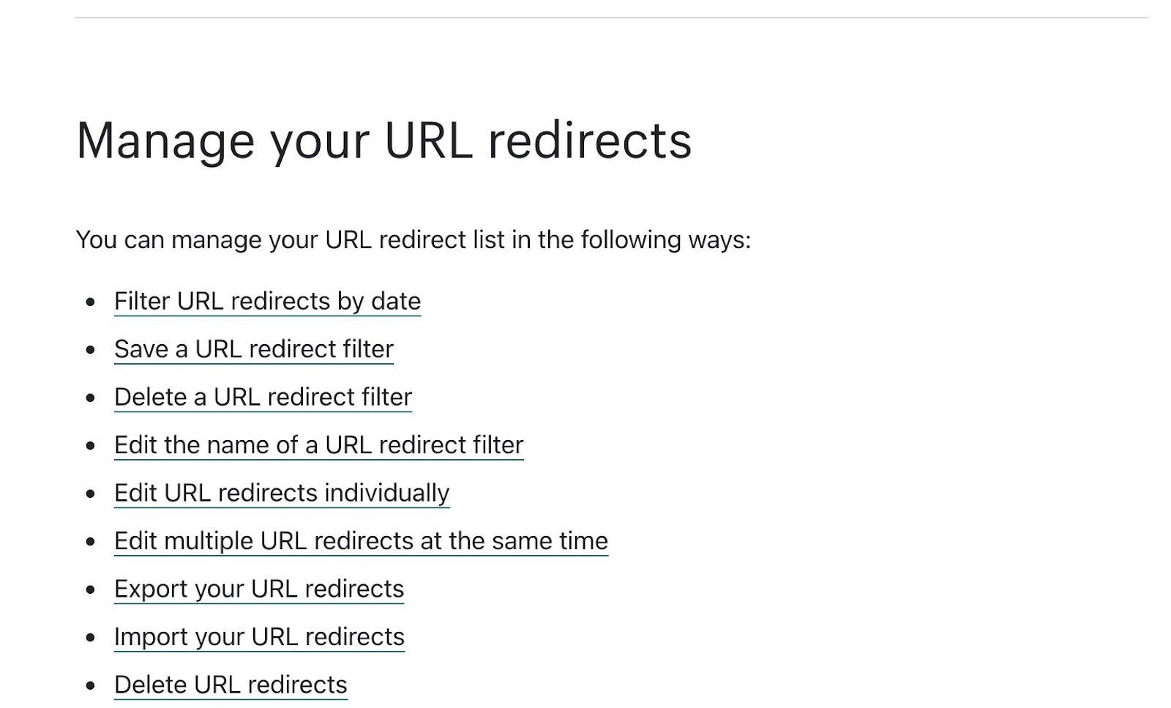Screen dimensions: 1171x708
Task: Click the bullet beside Delete a URL redirect filter
Action: coord(91,398)
